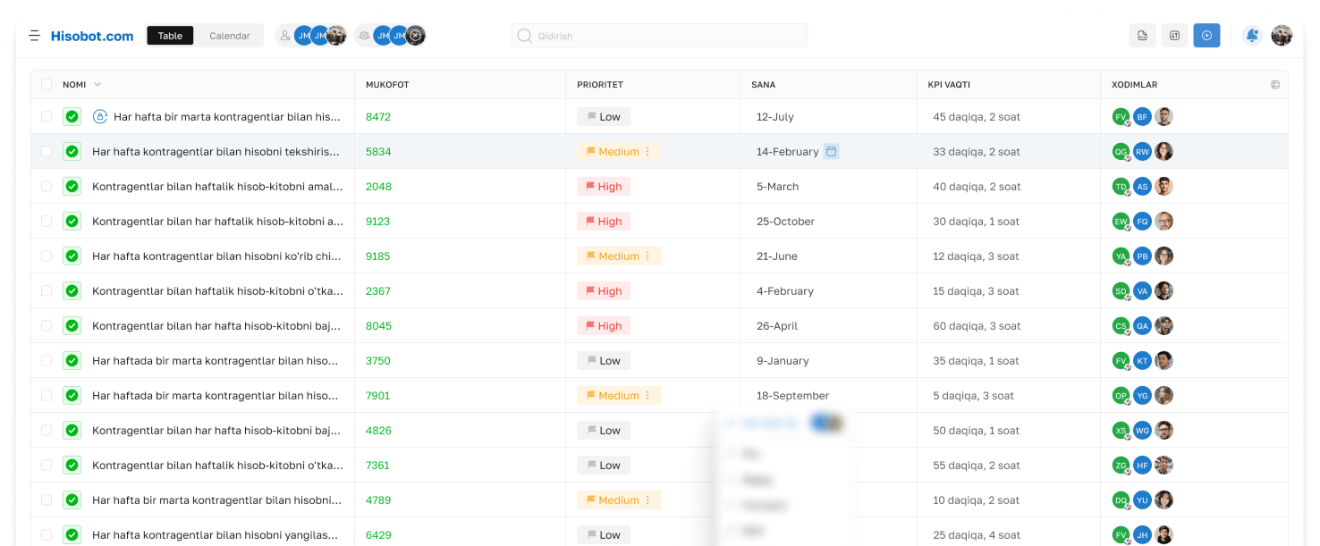The image size is (1320, 546).
Task: Expand the NOMI column sort chevron
Action: pos(97,85)
